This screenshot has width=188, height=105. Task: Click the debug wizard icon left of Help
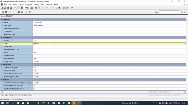click(67, 8)
